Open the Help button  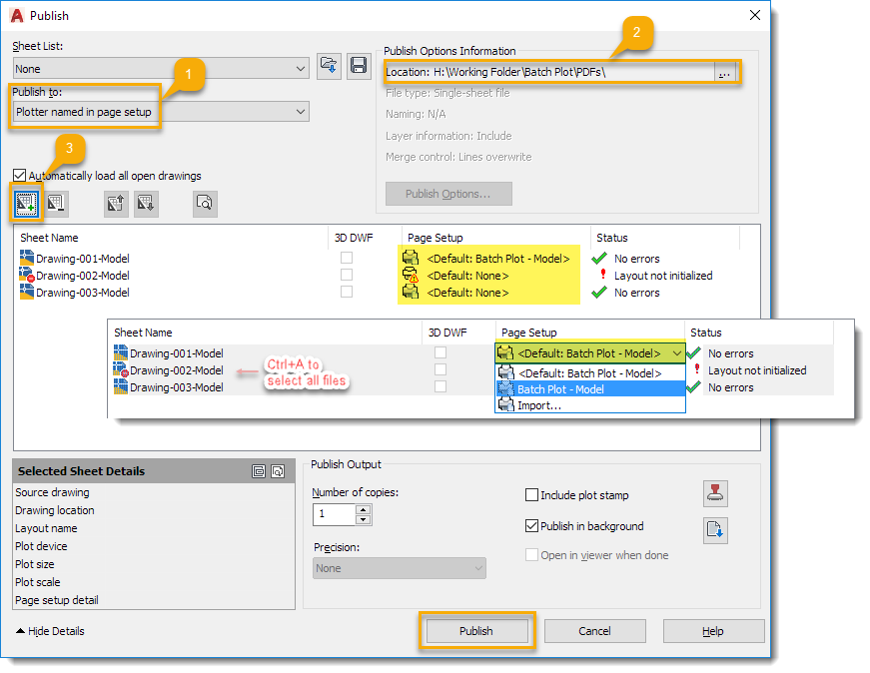(x=713, y=630)
